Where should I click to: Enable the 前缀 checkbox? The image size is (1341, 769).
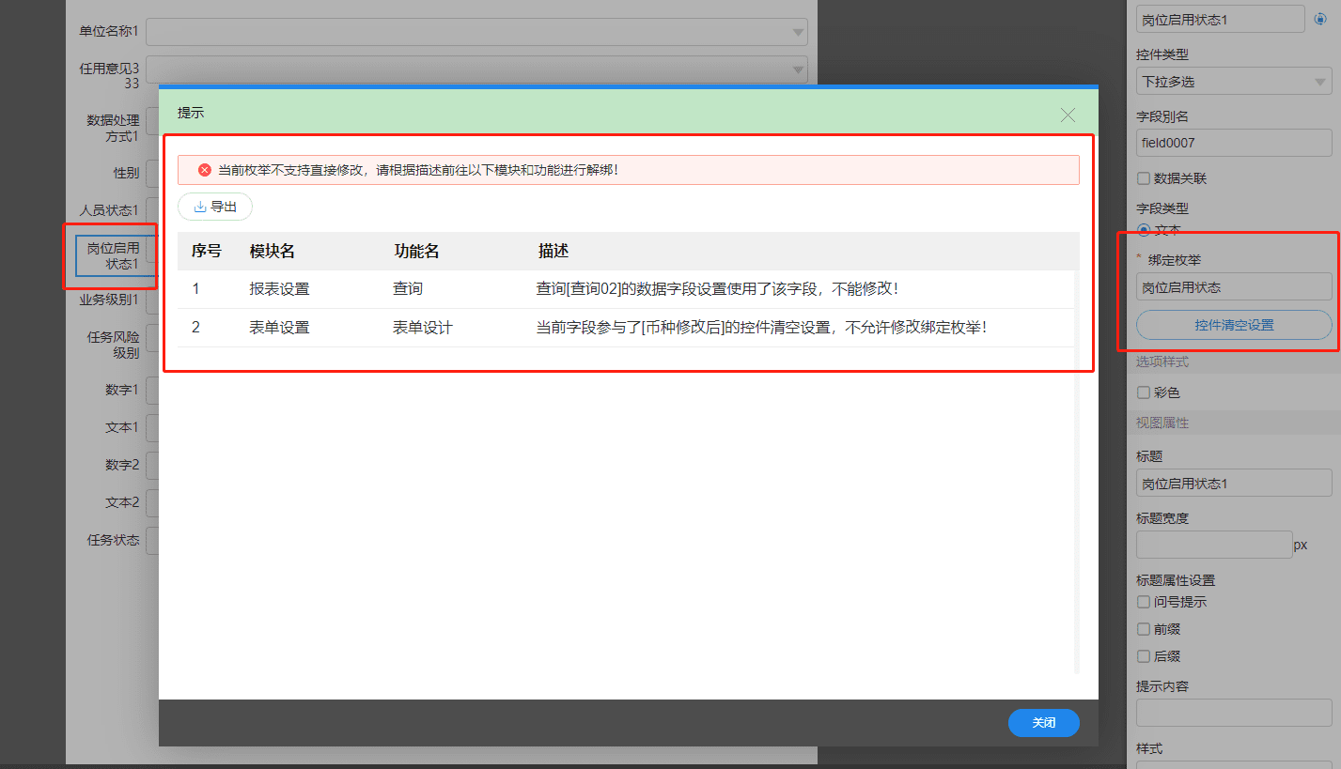[1144, 629]
